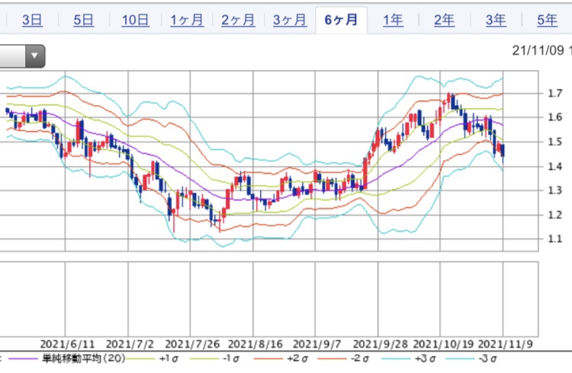The height and width of the screenshot is (373, 572).
Task: Select the 5日 period tab
Action: pyautogui.click(x=83, y=21)
